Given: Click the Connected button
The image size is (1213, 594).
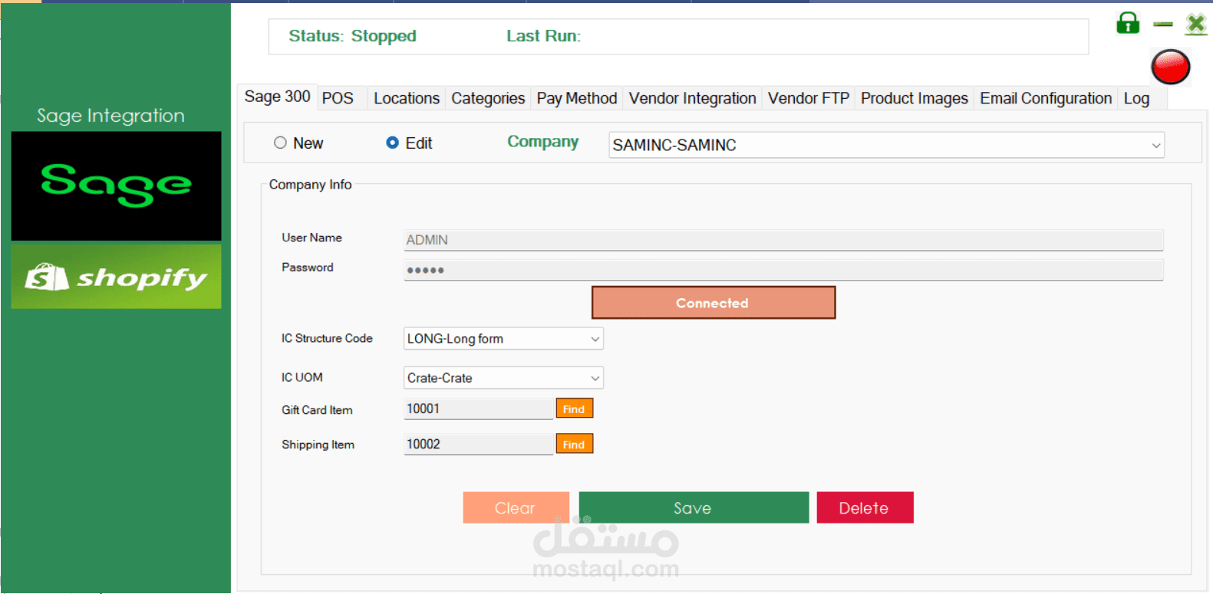Looking at the screenshot, I should [x=714, y=303].
